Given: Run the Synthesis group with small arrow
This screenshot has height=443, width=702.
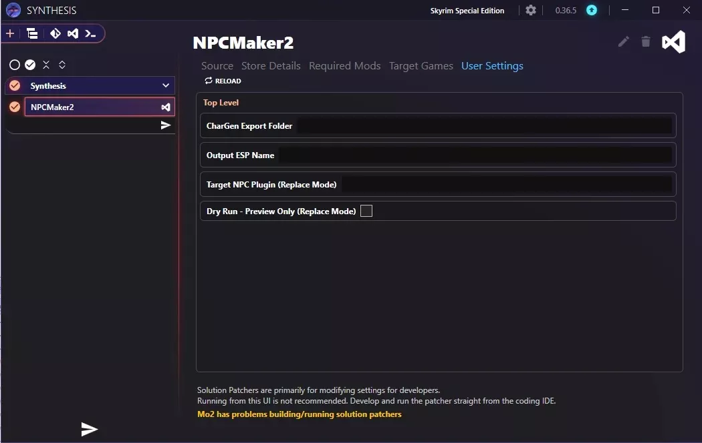Looking at the screenshot, I should (166, 125).
